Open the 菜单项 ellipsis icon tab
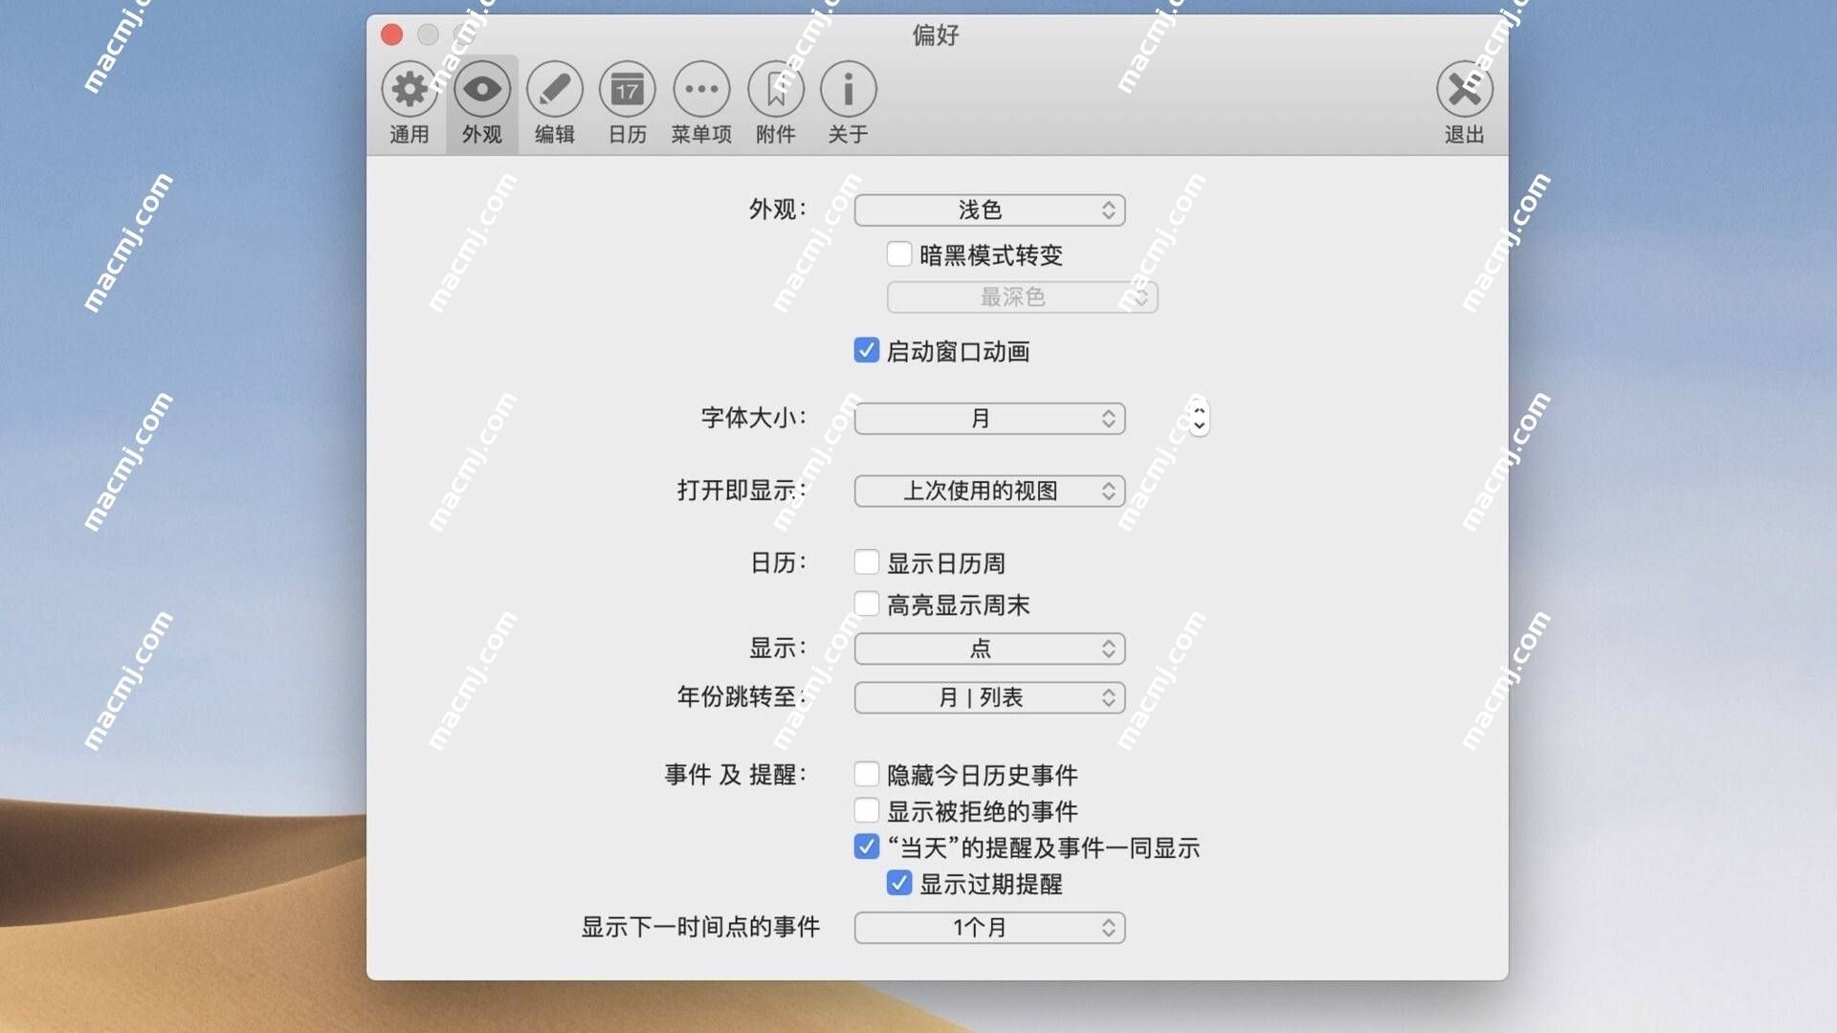 click(x=701, y=103)
